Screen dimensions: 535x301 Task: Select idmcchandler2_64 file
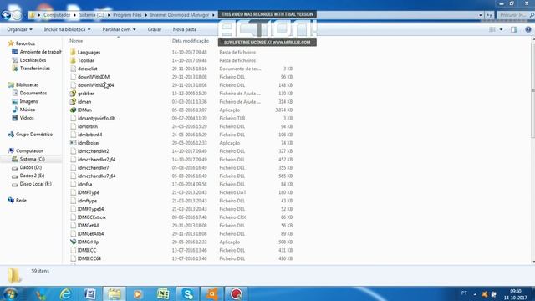[x=96, y=160]
